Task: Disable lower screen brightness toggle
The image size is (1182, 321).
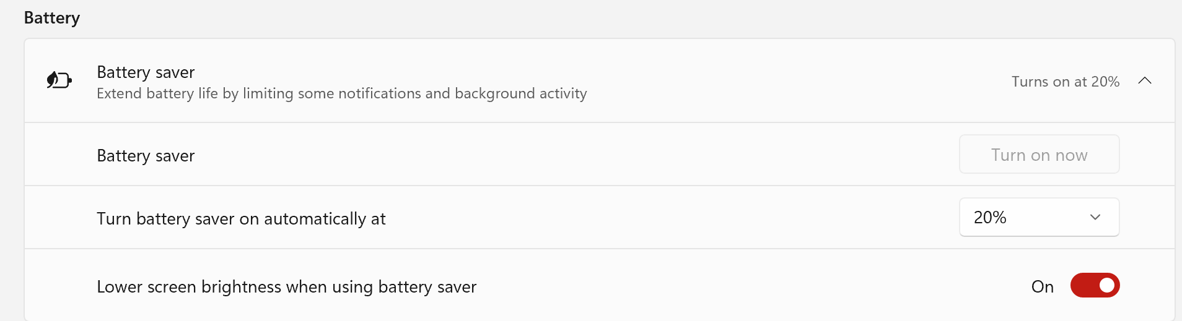Action: pos(1095,286)
